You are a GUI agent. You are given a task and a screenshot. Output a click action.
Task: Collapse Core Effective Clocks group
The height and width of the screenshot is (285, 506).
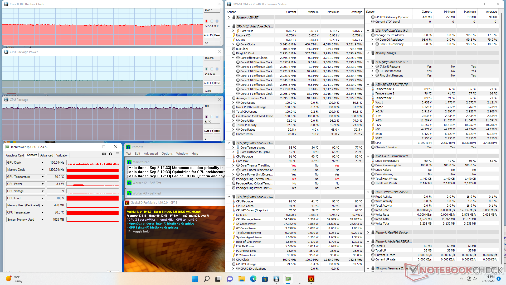[x=233, y=58]
